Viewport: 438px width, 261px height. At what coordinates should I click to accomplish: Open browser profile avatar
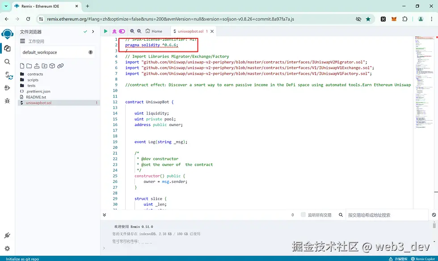pyautogui.click(x=421, y=19)
